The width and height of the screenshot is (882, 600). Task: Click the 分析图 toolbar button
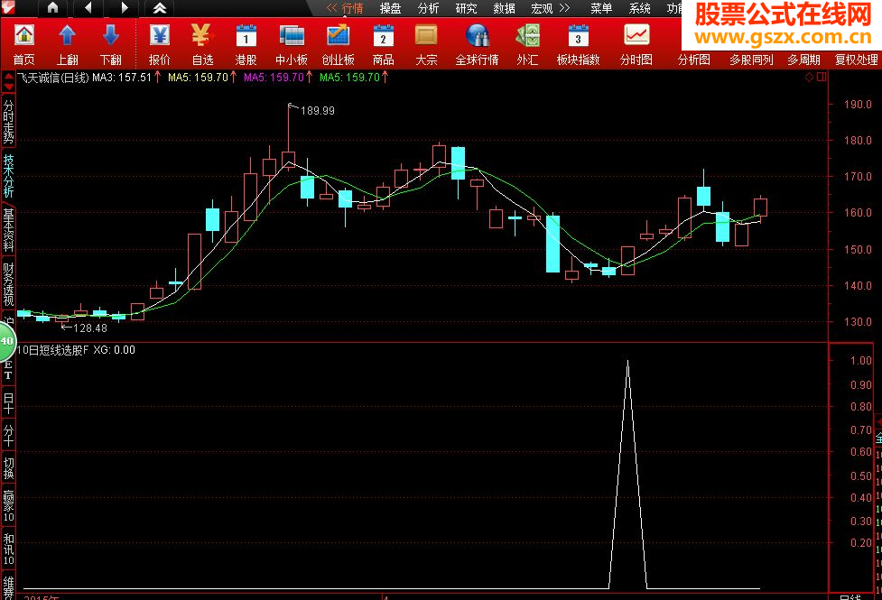[694, 60]
